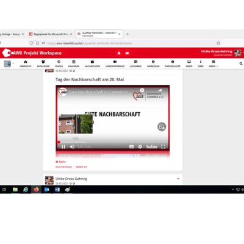Click the browser address bar URL
The height and width of the screenshot is (244, 244).
90,43
